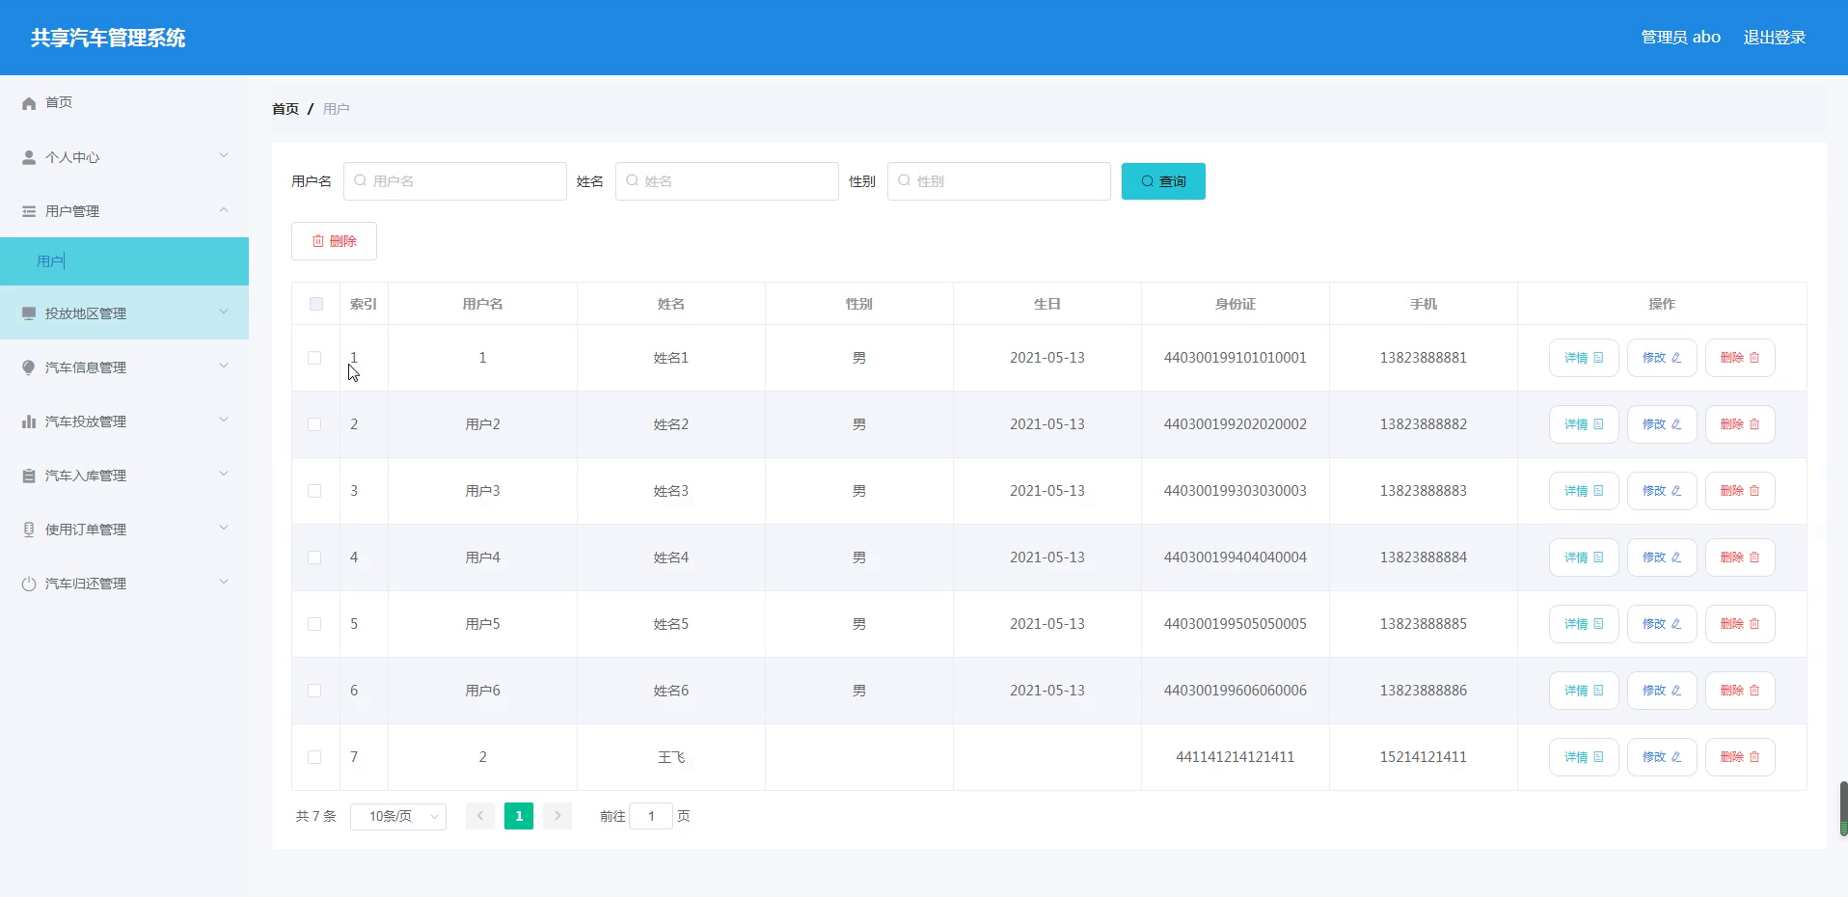Click the home icon in sidebar

[29, 103]
